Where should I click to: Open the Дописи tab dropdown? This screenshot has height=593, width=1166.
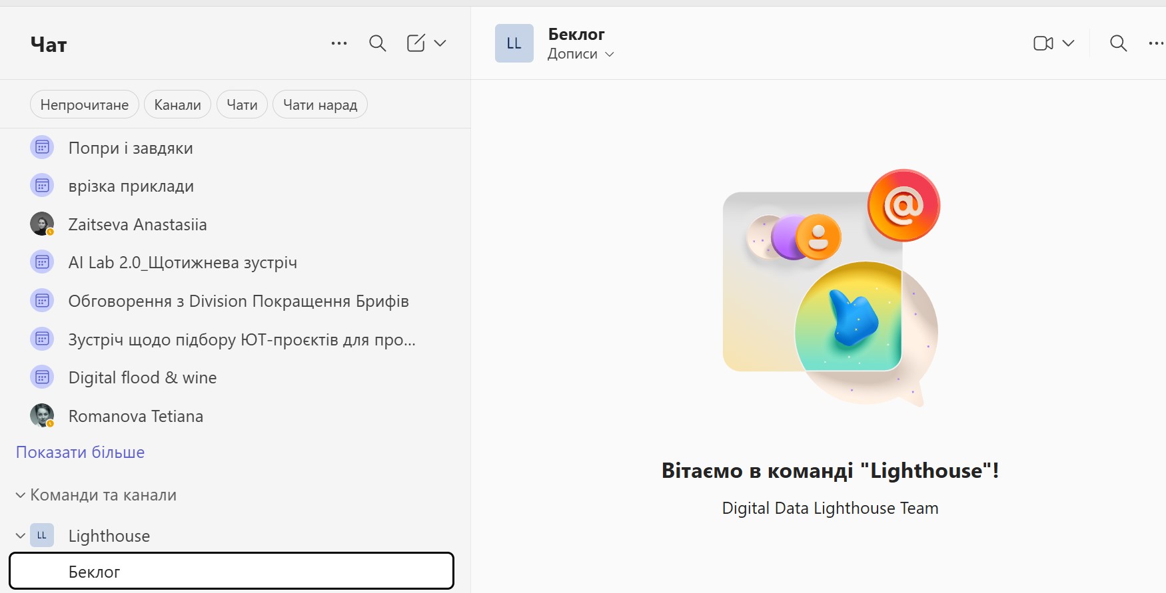coord(580,54)
